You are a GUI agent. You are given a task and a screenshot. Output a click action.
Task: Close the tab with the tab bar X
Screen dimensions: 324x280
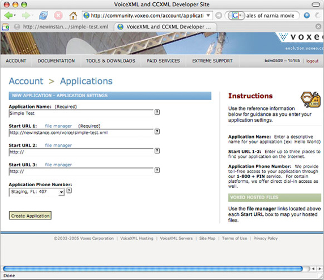pos(318,27)
